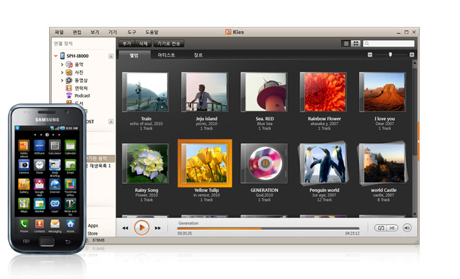Switch to the 아티스트 tab

(166, 55)
